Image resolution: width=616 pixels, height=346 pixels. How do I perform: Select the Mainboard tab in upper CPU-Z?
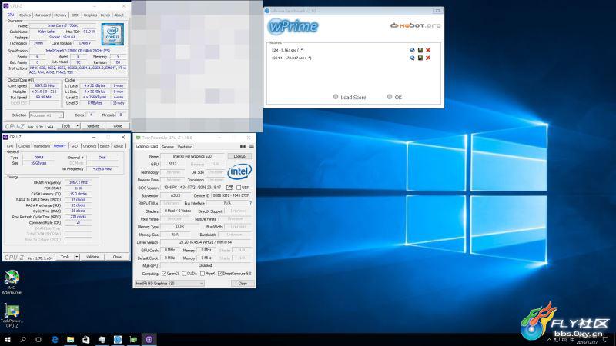[42, 15]
